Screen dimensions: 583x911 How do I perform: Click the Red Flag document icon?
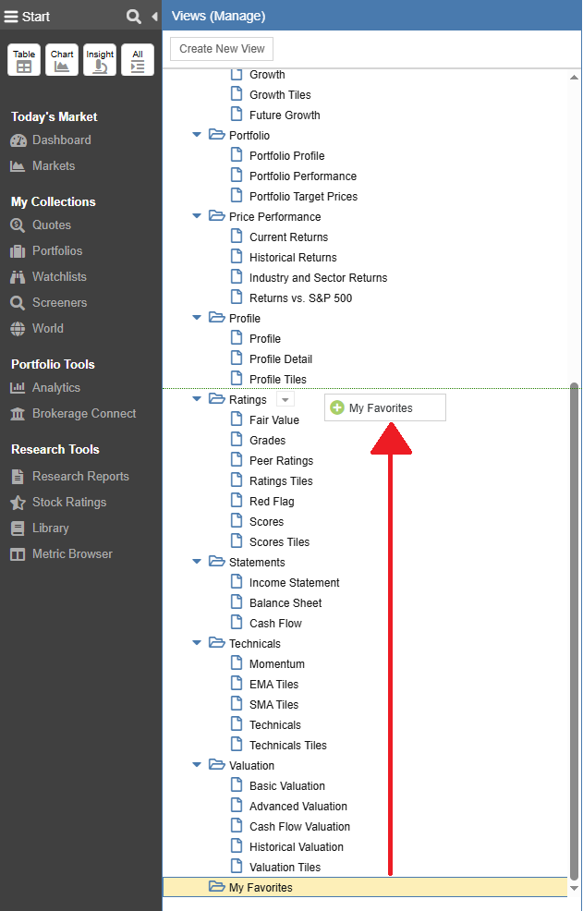coord(237,500)
